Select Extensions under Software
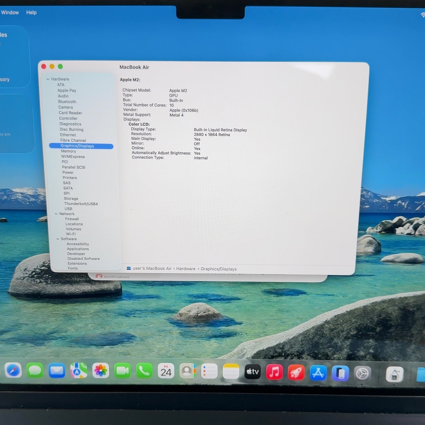This screenshot has width=425, height=425. pyautogui.click(x=77, y=264)
